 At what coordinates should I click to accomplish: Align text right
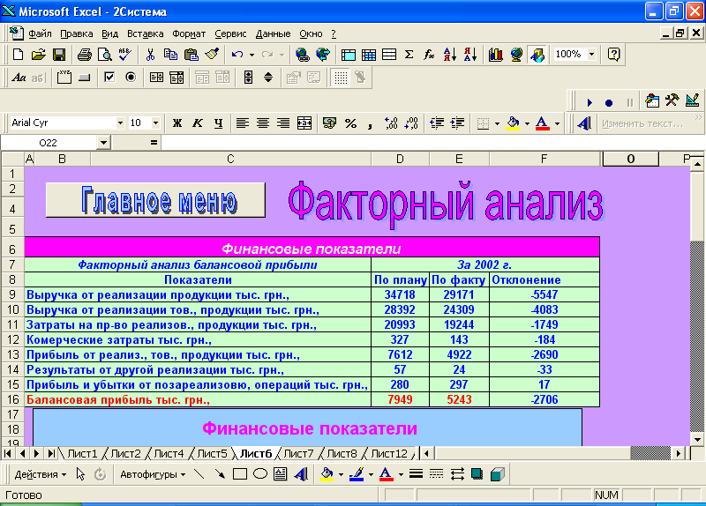[283, 123]
